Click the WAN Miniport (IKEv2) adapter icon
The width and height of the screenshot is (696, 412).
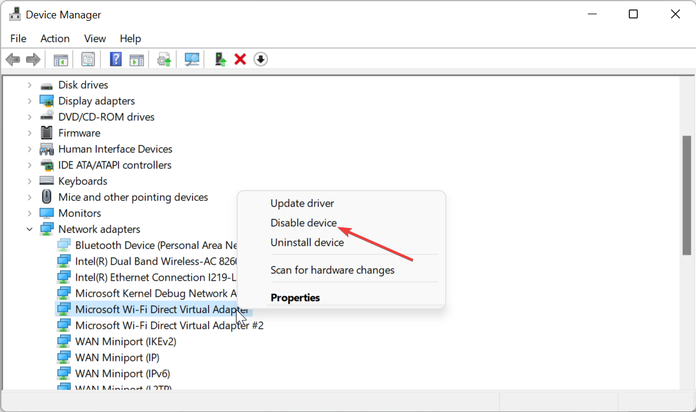(64, 341)
